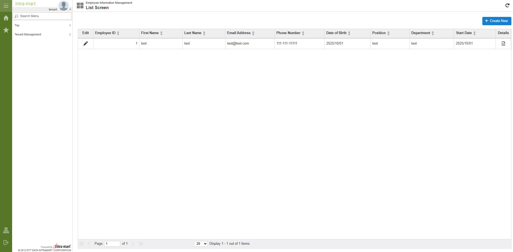Expand the Tenant Management menu
This screenshot has height=252, width=513.
click(43, 34)
